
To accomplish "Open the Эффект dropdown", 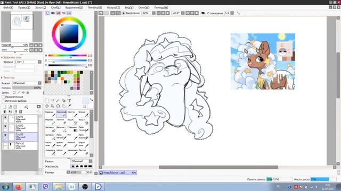I will coord(39,62).
